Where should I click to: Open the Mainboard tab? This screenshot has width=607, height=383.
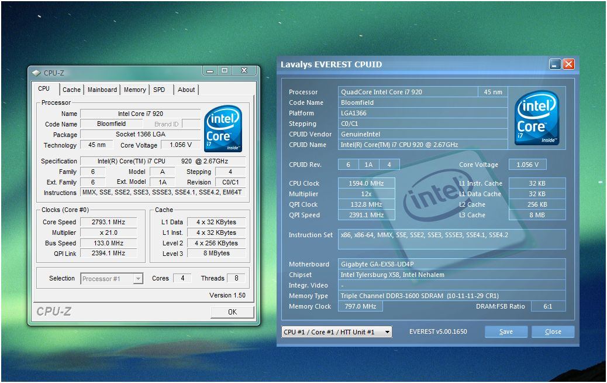click(102, 90)
